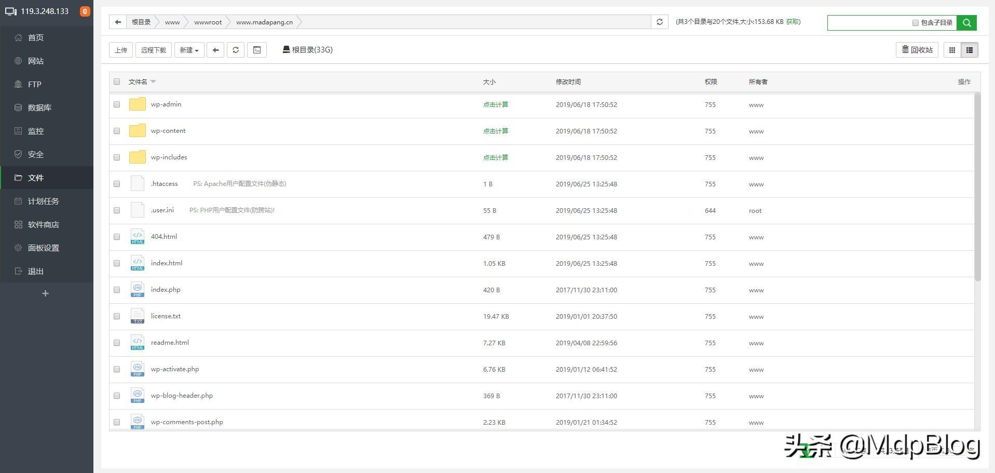Open the 回收站 recycle bin
This screenshot has height=473, width=995.
click(x=917, y=50)
